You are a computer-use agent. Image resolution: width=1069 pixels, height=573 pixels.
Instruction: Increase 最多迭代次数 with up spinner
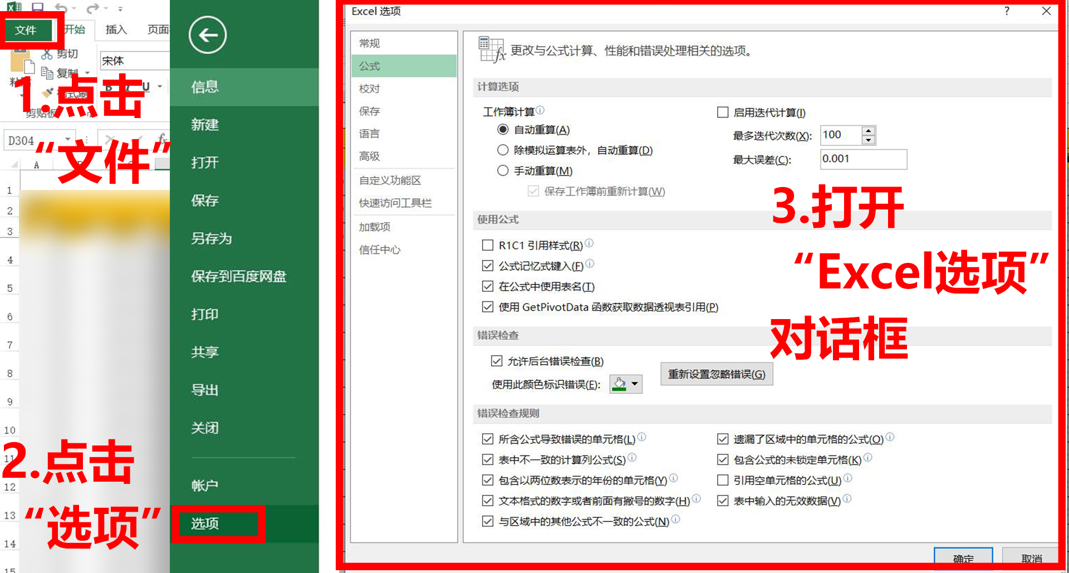868,131
